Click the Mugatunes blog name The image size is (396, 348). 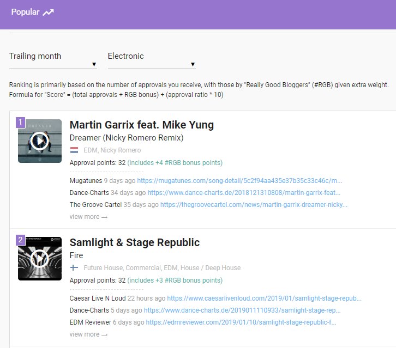click(86, 181)
